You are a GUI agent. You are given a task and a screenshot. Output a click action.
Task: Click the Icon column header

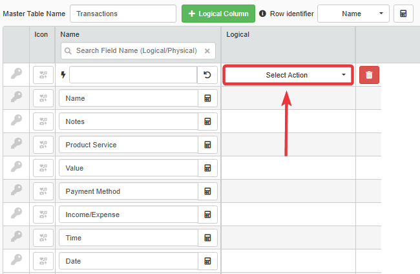41,34
